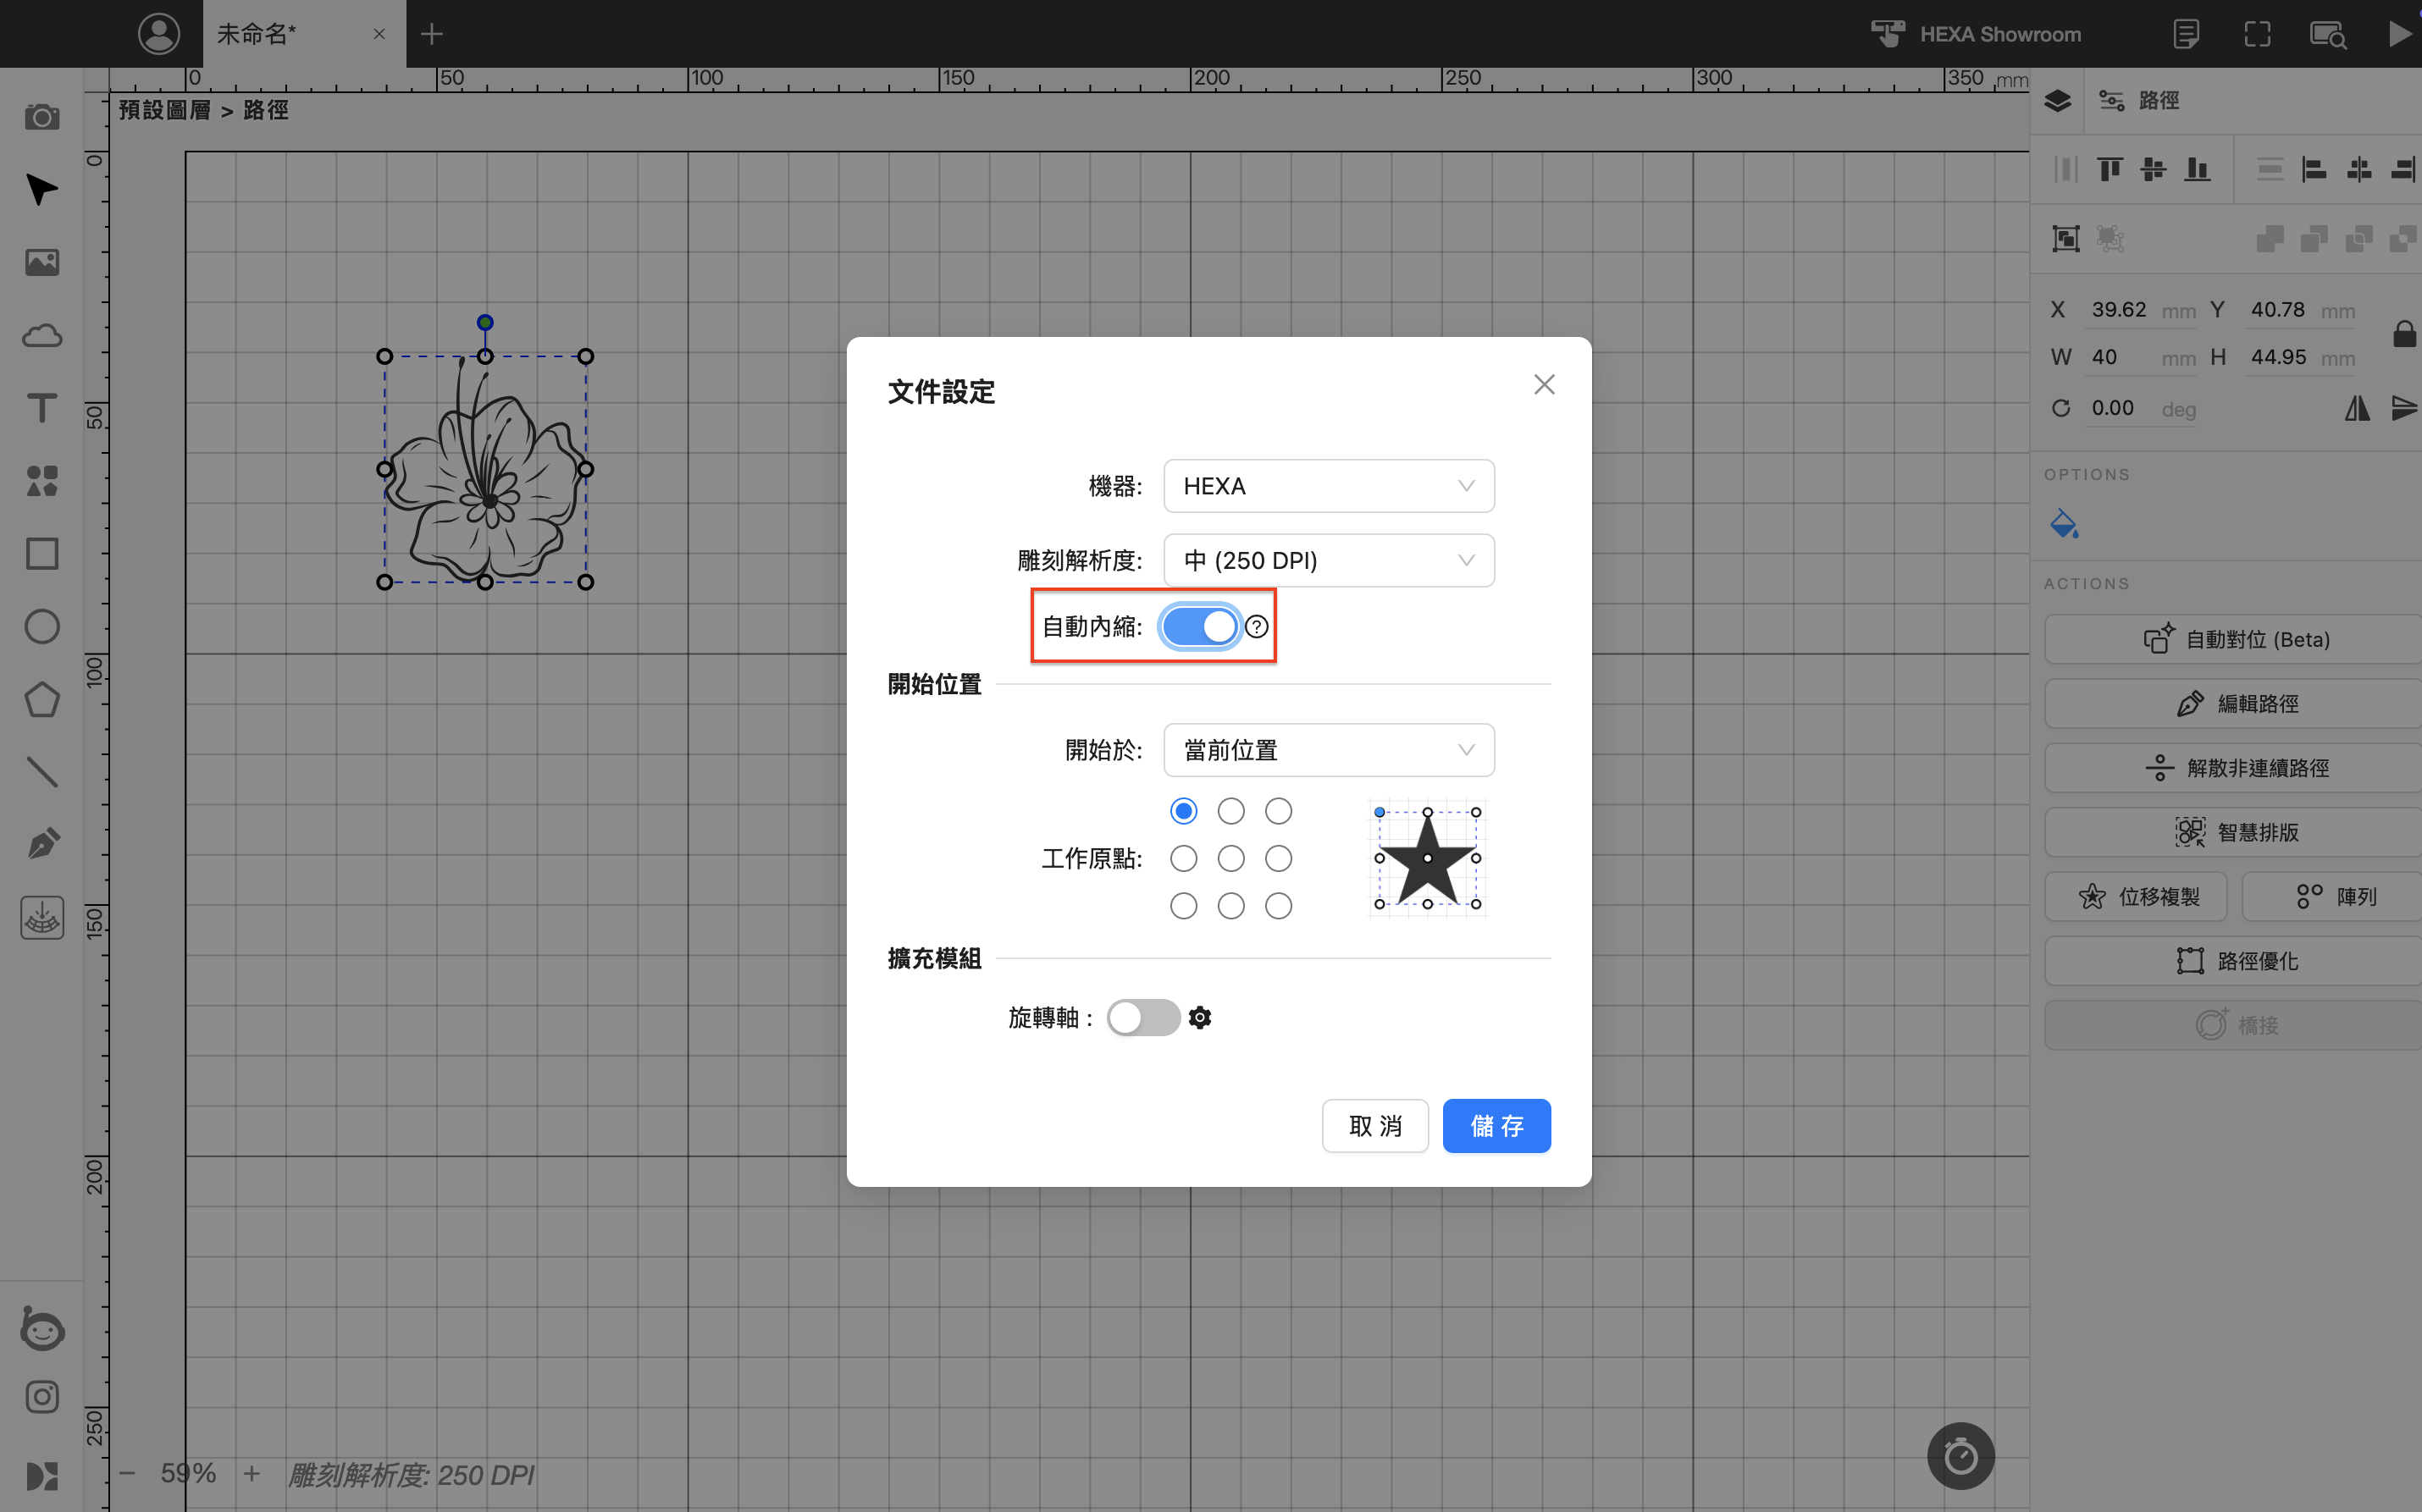Screen dimensions: 2422x1512
Task: Click the 儲存 save button
Action: 1496,1126
